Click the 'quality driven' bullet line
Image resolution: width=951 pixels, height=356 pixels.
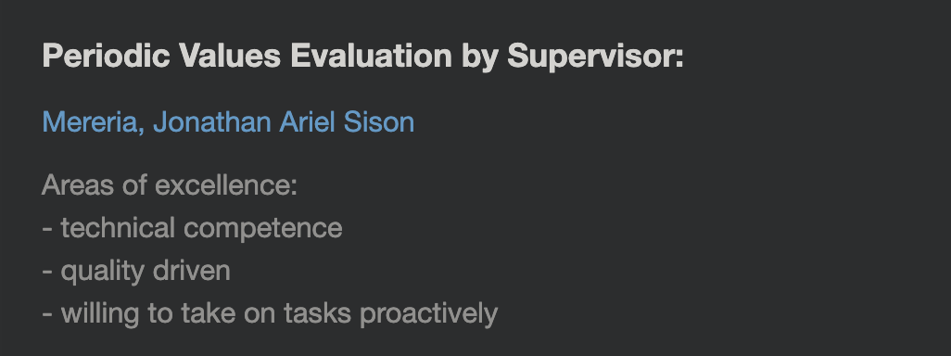click(136, 271)
